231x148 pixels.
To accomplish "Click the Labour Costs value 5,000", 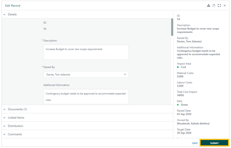I will pyautogui.click(x=180, y=86).
